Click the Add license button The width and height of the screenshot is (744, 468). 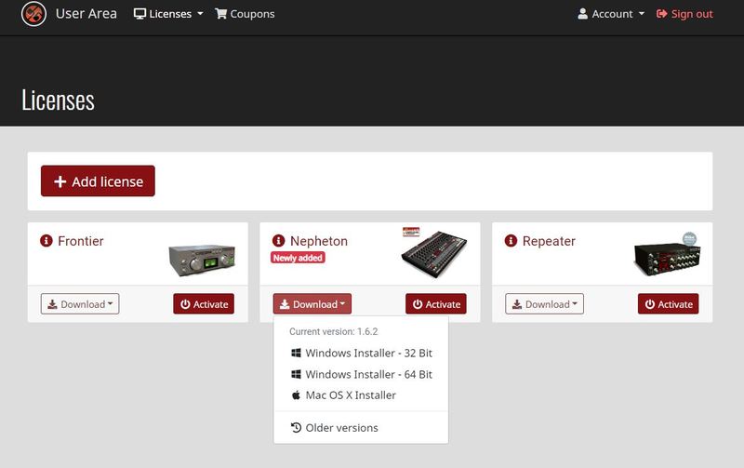tap(98, 181)
